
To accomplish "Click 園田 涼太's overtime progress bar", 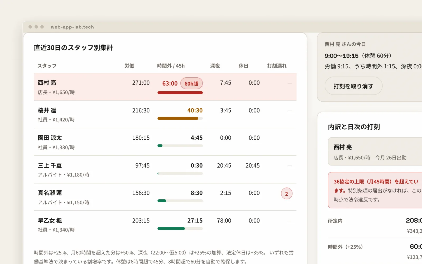I will [180, 146].
